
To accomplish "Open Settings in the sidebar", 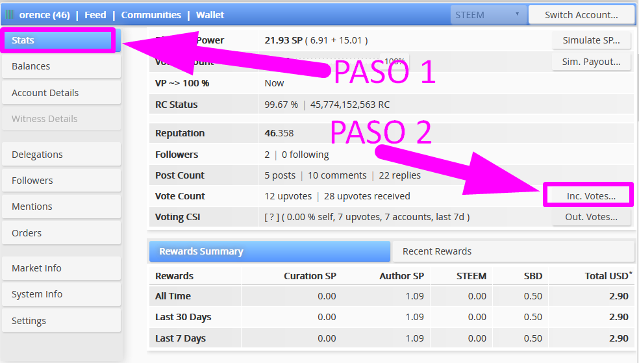I will click(62, 321).
